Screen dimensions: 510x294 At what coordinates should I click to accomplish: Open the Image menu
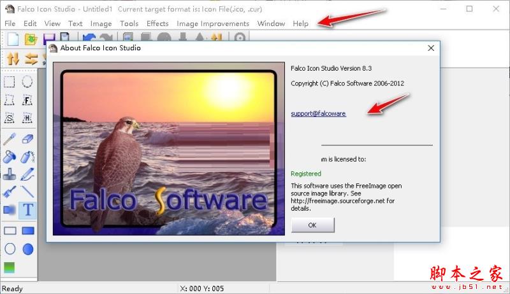[101, 24]
